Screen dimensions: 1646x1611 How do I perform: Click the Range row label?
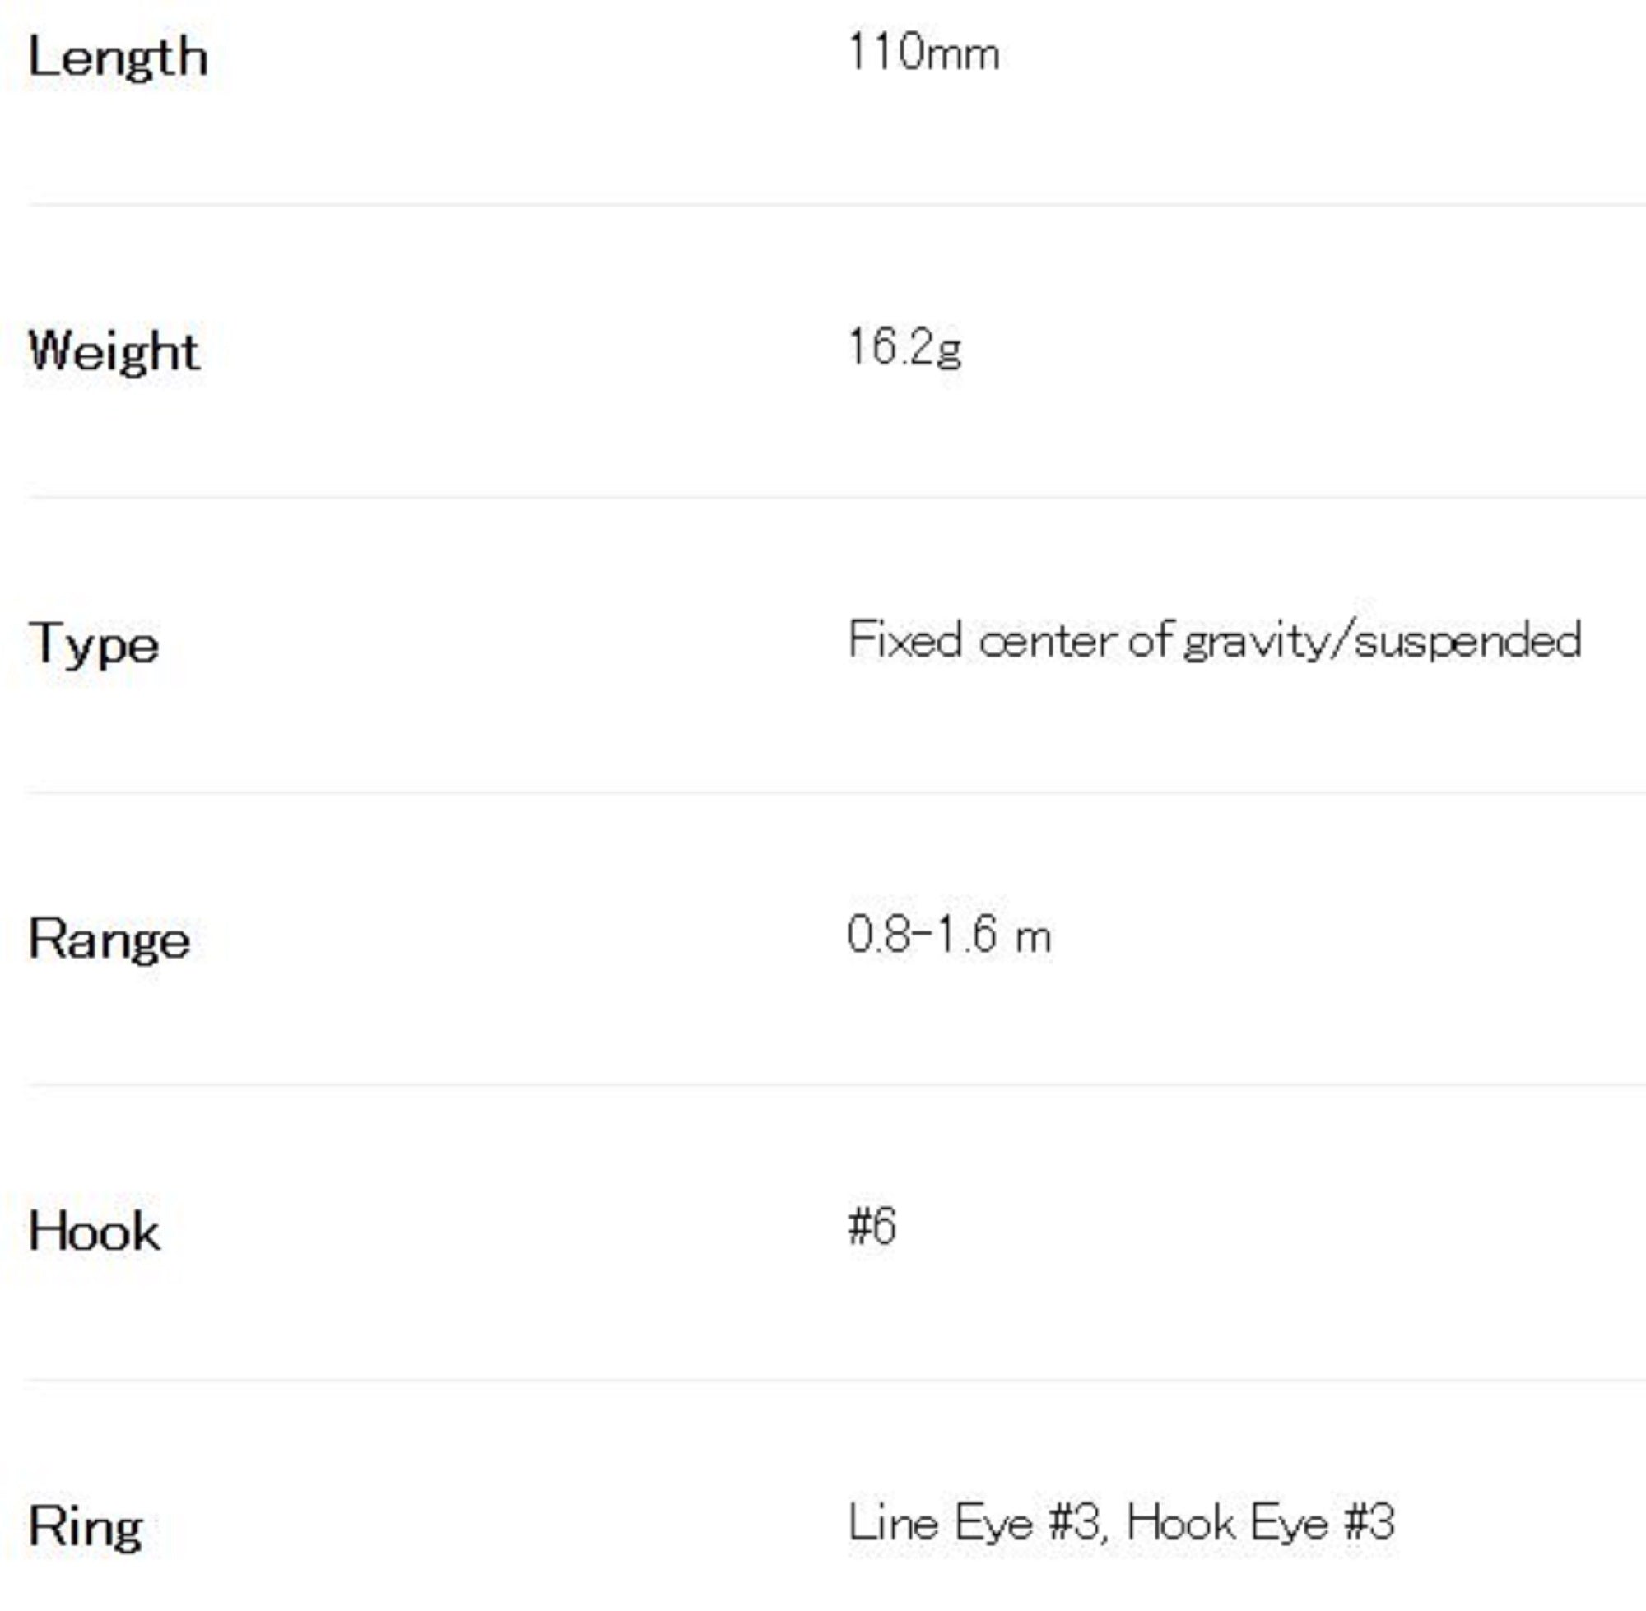click(x=109, y=939)
